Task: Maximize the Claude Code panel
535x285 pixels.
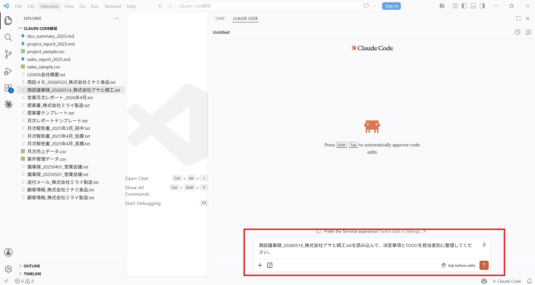Action: tap(519, 18)
